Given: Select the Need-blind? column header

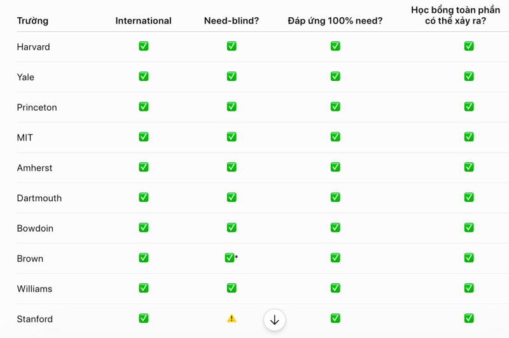Looking at the screenshot, I should point(232,21).
